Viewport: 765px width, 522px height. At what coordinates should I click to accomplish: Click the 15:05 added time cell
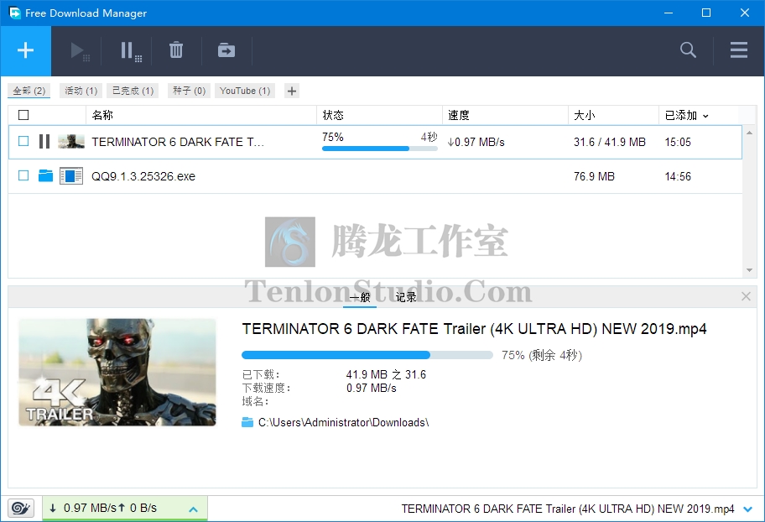pyautogui.click(x=678, y=142)
